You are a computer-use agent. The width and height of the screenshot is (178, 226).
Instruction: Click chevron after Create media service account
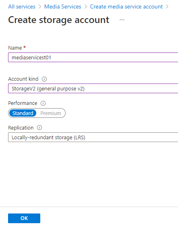167,6
